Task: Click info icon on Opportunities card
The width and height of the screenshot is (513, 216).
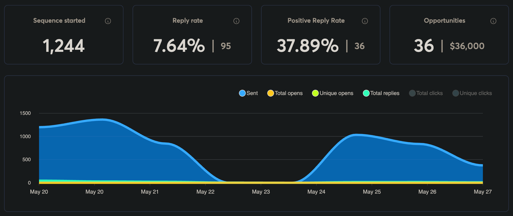Action: coord(493,21)
